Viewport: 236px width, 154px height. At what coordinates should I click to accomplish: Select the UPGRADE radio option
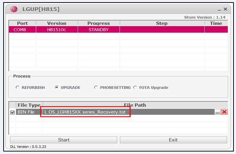pyautogui.click(x=56, y=87)
